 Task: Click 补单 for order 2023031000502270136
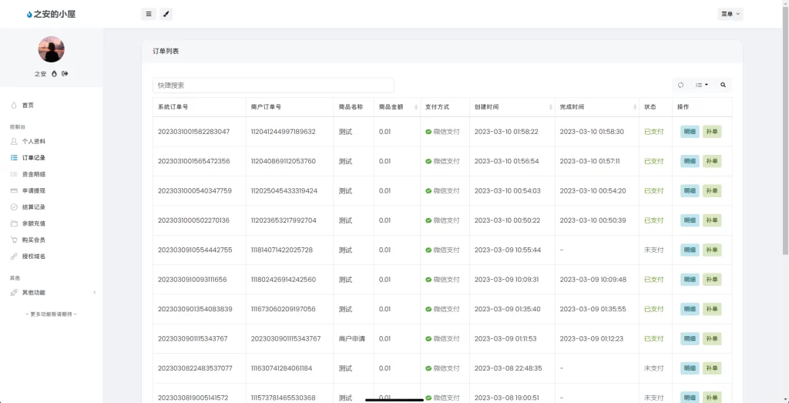[712, 220]
